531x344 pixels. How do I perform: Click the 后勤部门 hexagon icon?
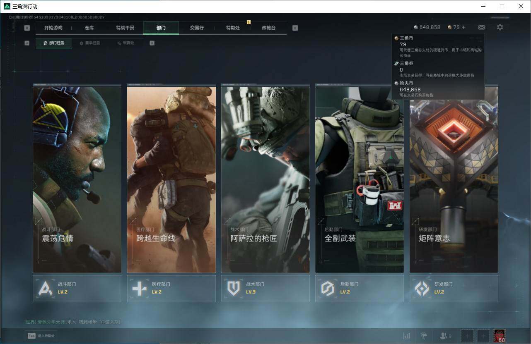point(328,288)
